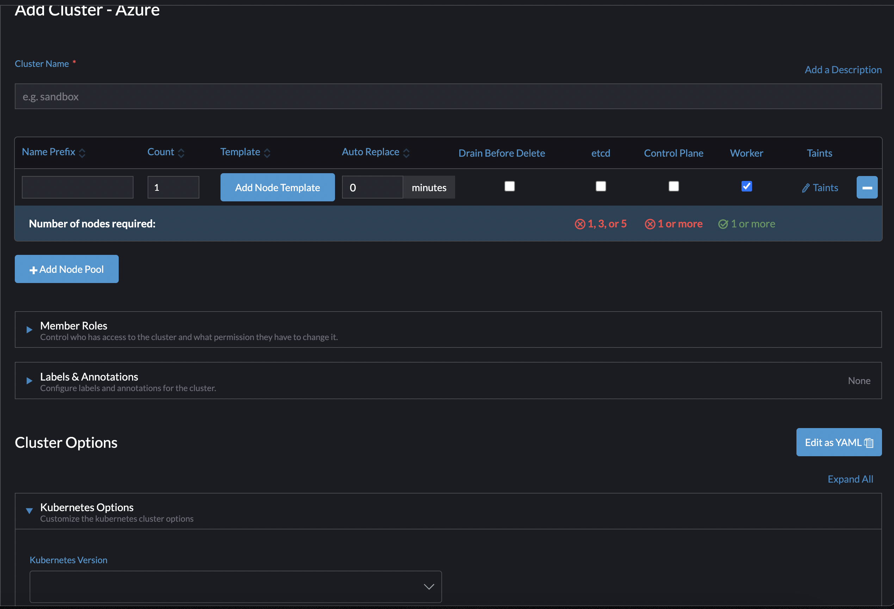
Task: Sort the table by Name Prefix
Action: (x=82, y=152)
